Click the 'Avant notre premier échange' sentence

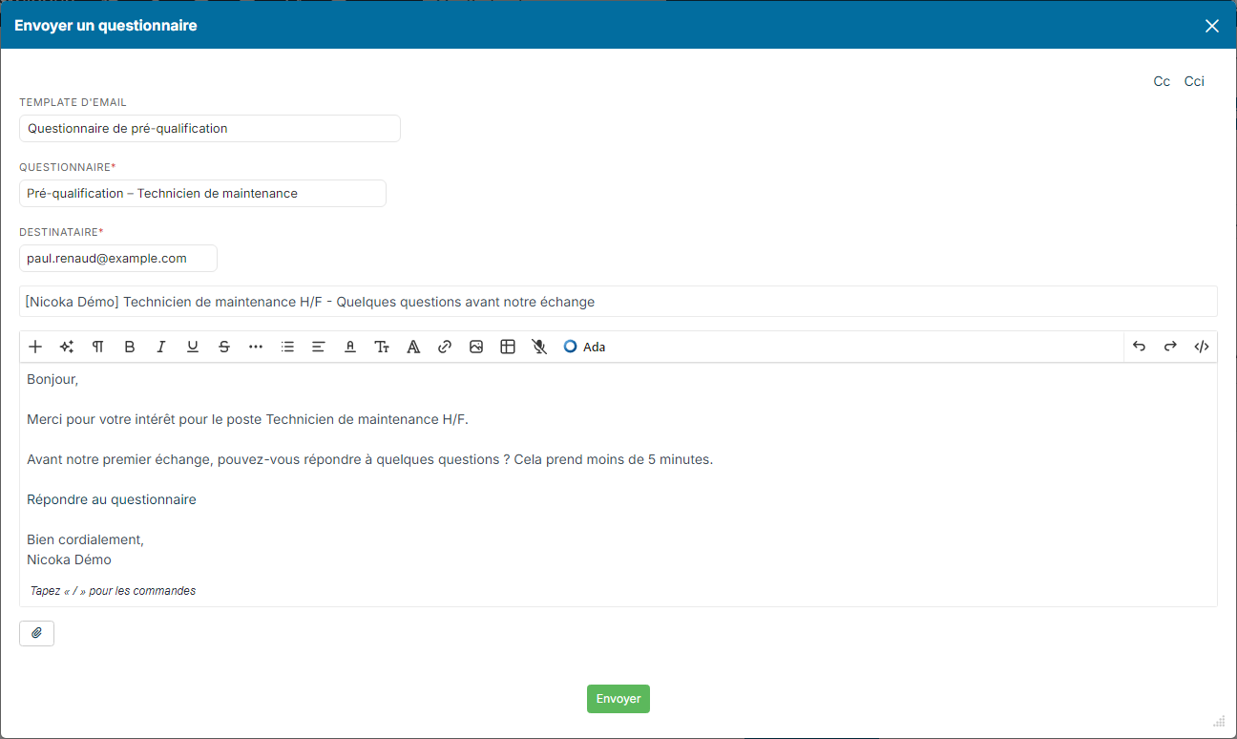(x=370, y=459)
